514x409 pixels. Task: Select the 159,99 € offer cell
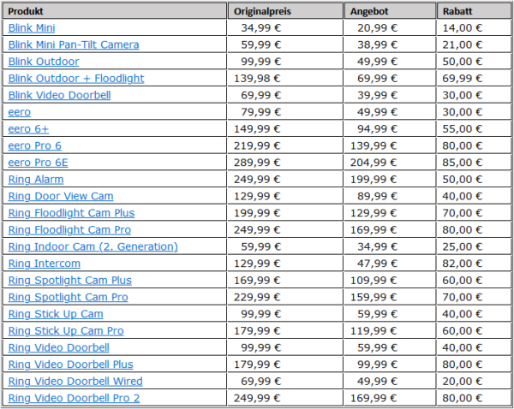coord(390,297)
